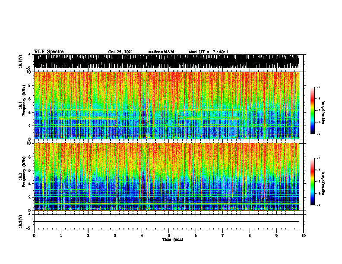This screenshot has width=342, height=264.
Task: Click the time axis tick label "10"
Action: [x=304, y=236]
